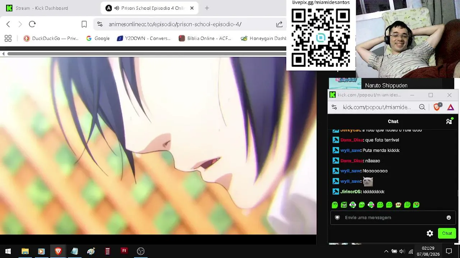Open chat settings gear
The image size is (460, 258).
click(430, 233)
